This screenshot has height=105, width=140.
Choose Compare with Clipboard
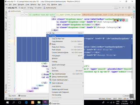point(66,92)
